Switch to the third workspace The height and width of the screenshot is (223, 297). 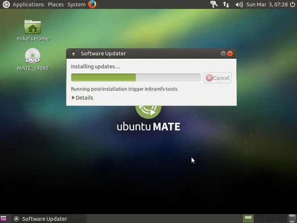(270, 219)
